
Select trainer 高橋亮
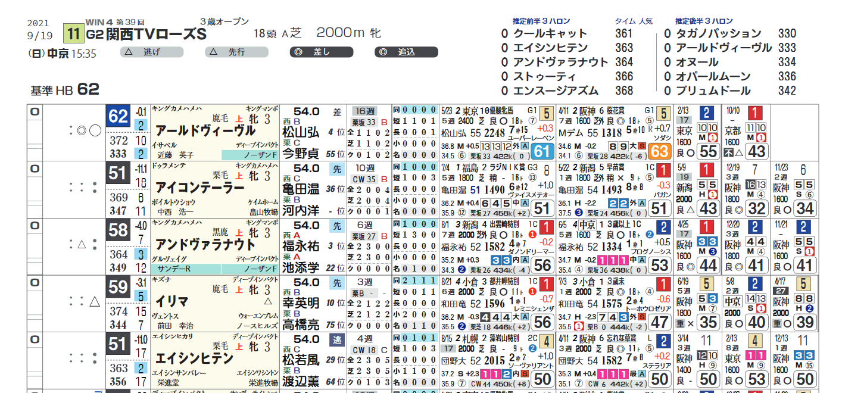click(x=302, y=326)
